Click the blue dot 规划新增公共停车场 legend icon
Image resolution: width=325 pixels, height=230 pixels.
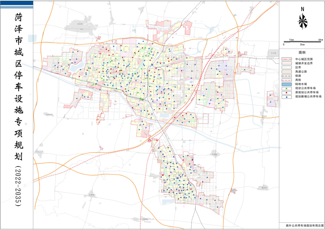(x=287, y=97)
